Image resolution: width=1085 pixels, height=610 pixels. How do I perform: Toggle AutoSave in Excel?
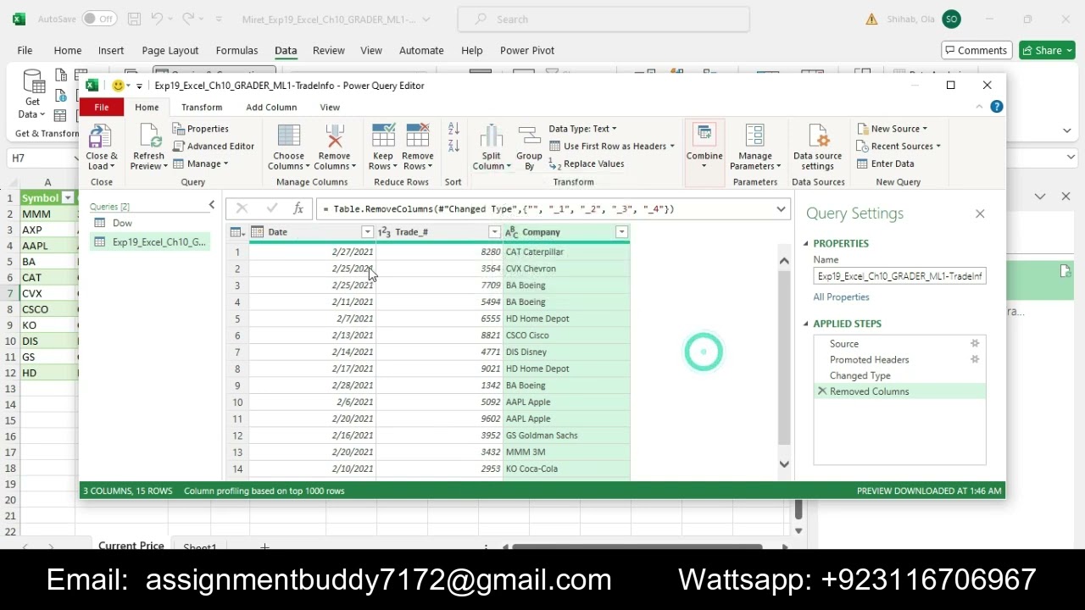coord(101,19)
